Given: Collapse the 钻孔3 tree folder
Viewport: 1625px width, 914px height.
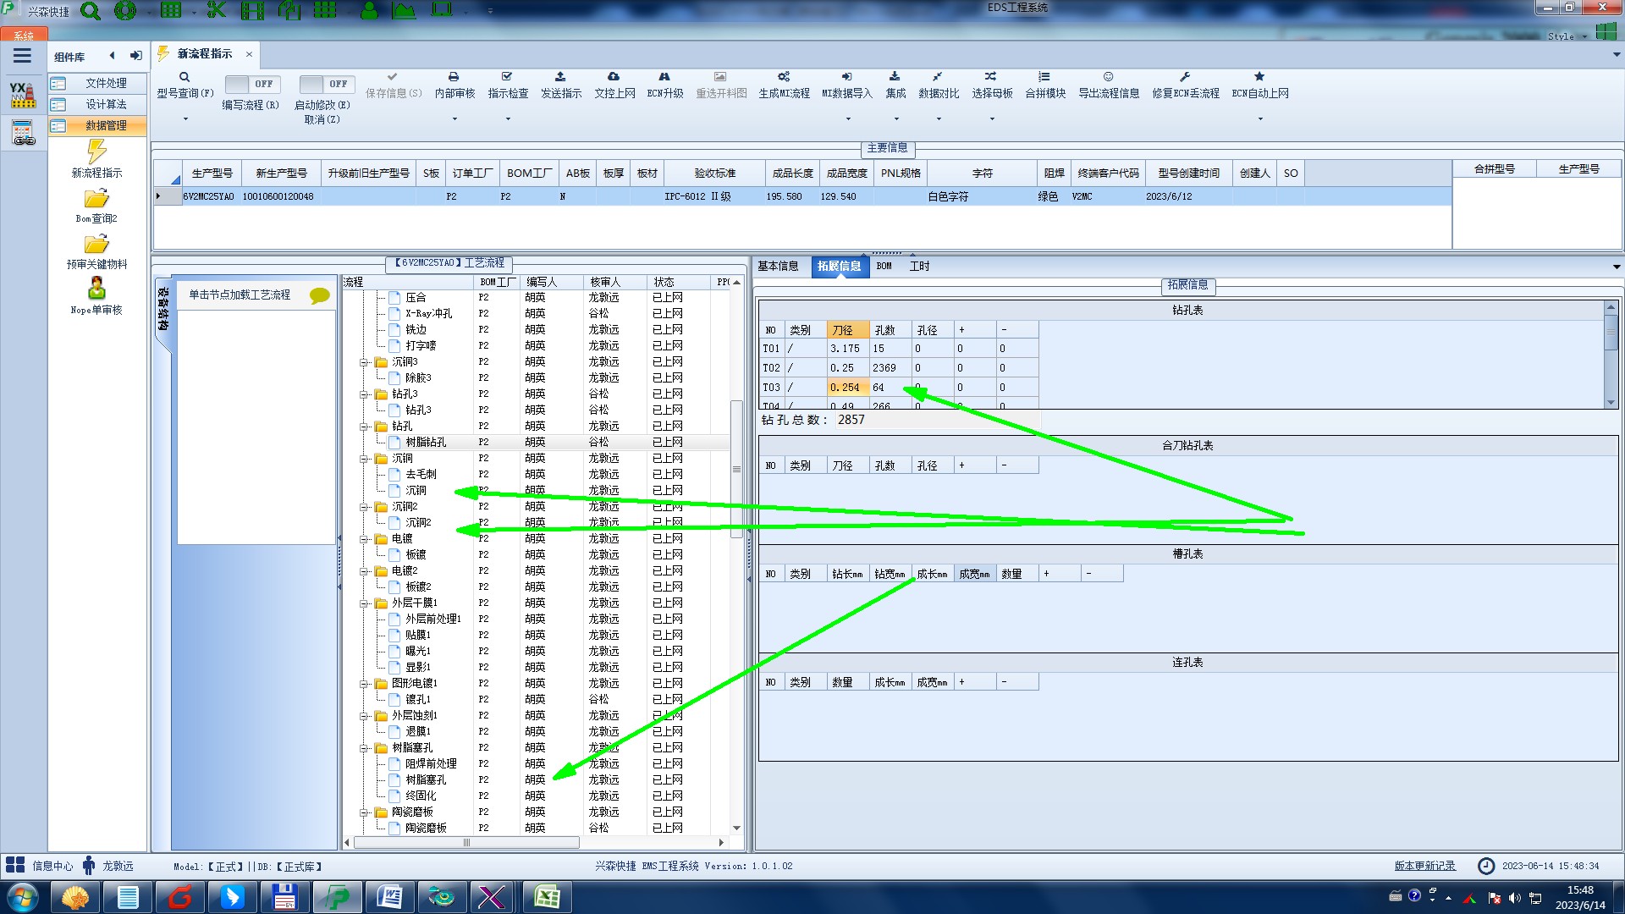Looking at the screenshot, I should (x=364, y=394).
